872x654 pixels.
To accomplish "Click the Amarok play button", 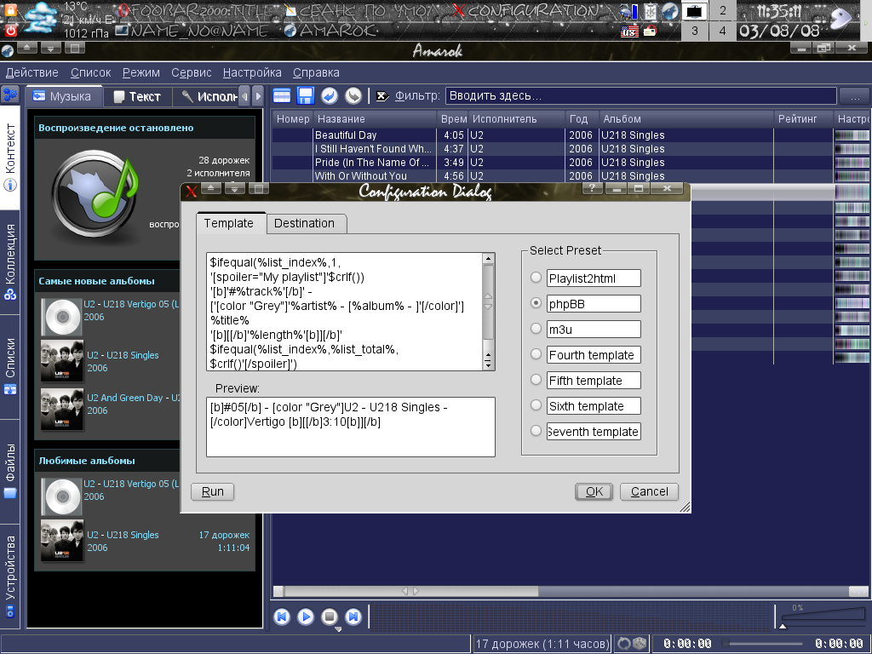I will [x=306, y=617].
